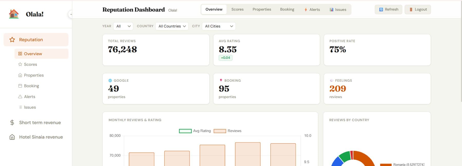Click the Scores star icon in sidebar
This screenshot has width=462, height=166.
20,64
